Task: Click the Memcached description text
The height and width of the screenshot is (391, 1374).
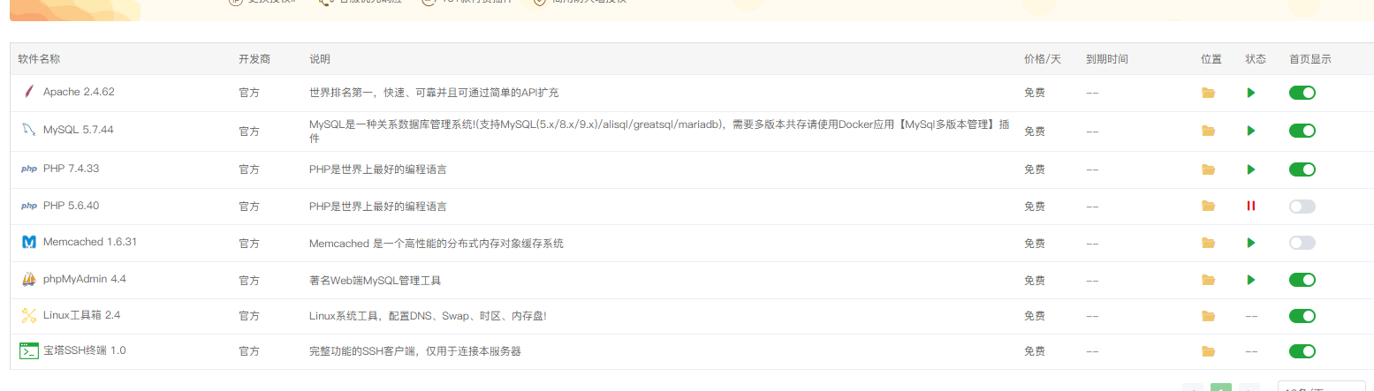Action: click(436, 243)
